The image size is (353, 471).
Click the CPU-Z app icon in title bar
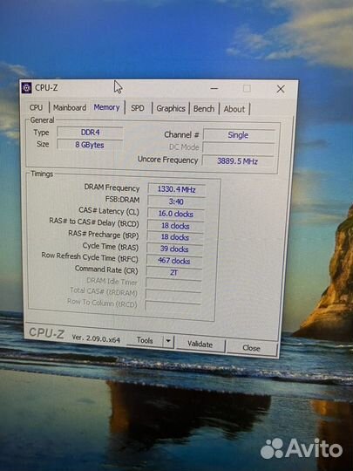pos(26,88)
